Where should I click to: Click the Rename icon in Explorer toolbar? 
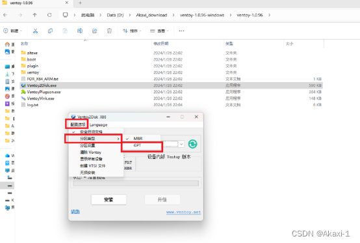point(80,31)
